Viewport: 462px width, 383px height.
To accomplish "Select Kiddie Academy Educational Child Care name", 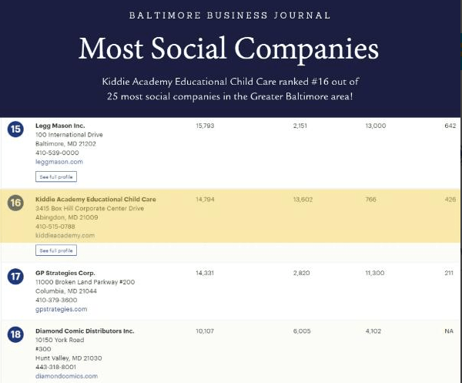I will [x=95, y=200].
